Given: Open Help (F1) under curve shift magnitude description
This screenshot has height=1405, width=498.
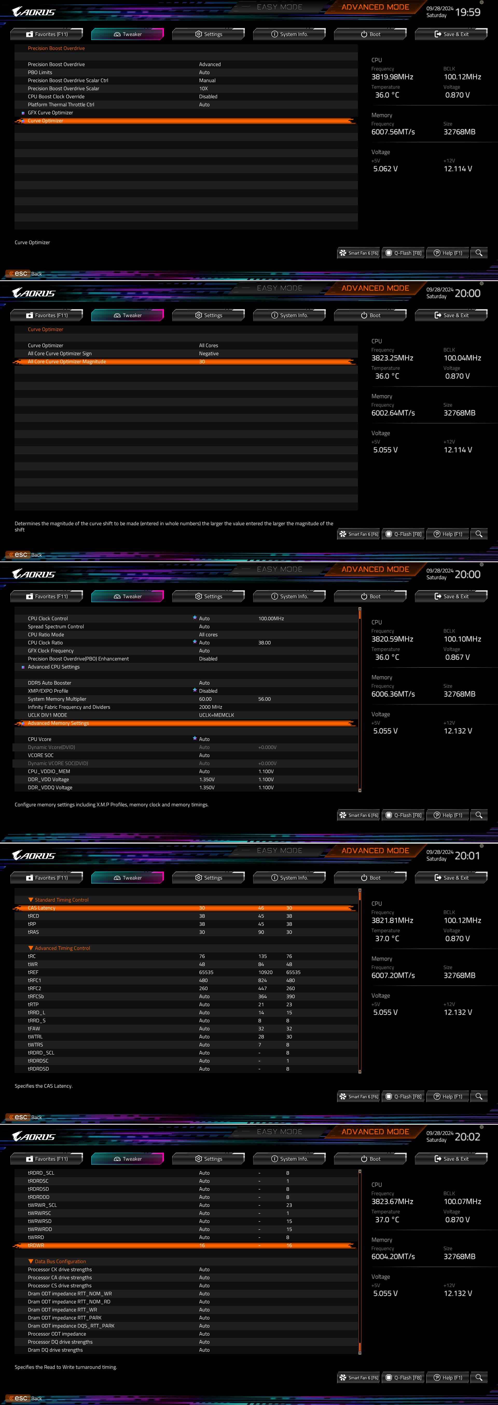Looking at the screenshot, I should pos(448,534).
